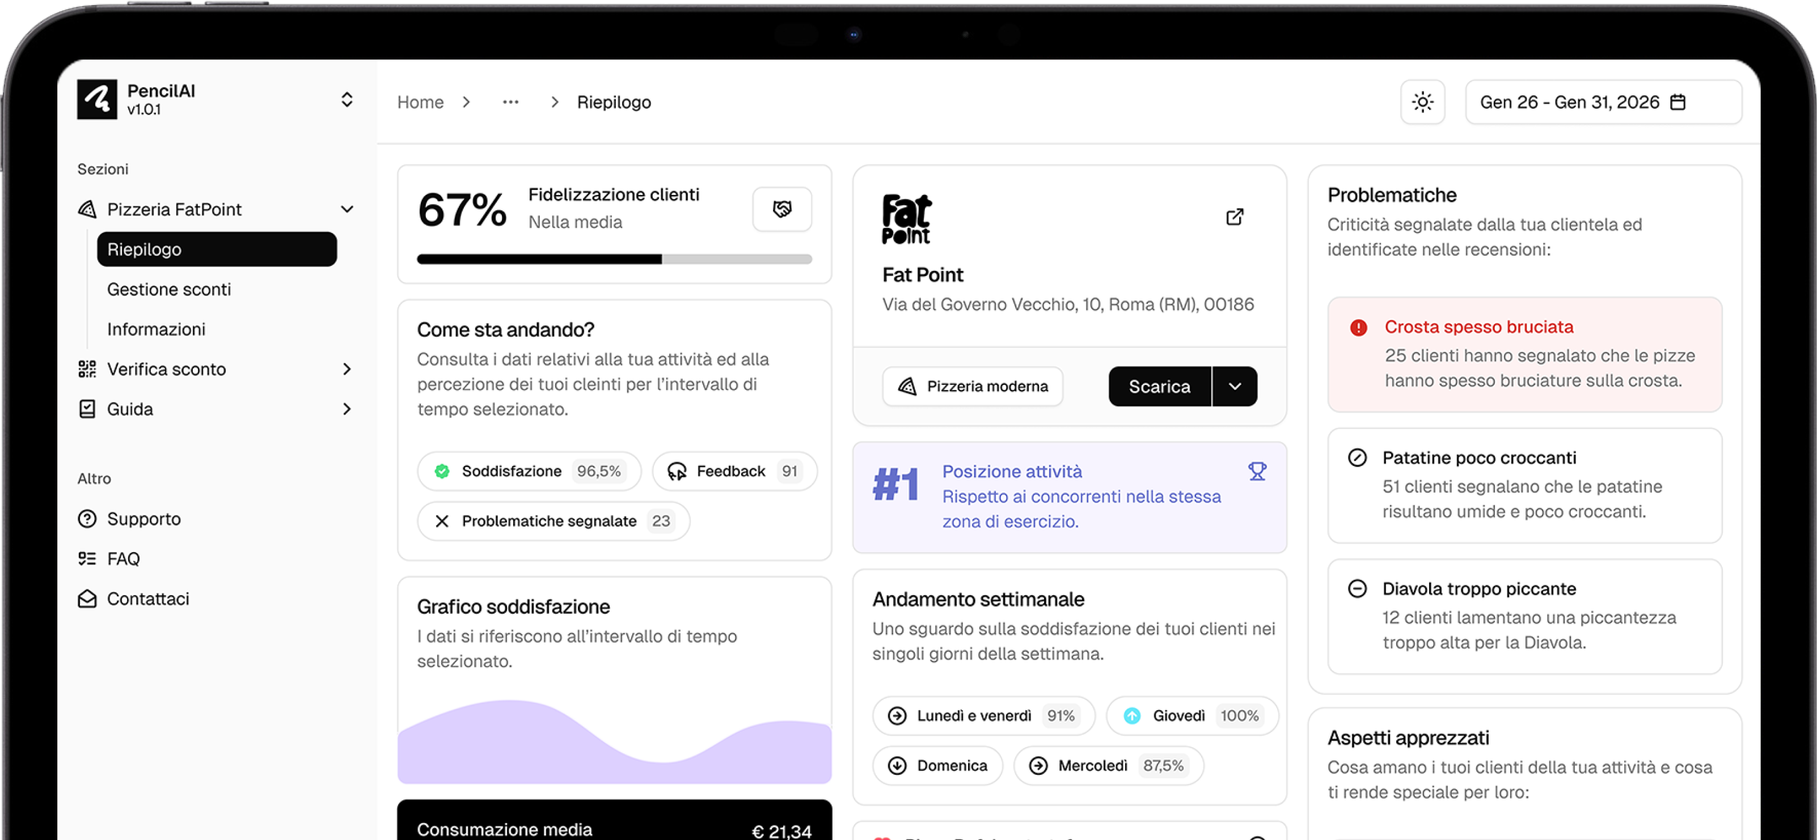Click the Diavola troppo piccante card
This screenshot has width=1817, height=840.
point(1524,617)
